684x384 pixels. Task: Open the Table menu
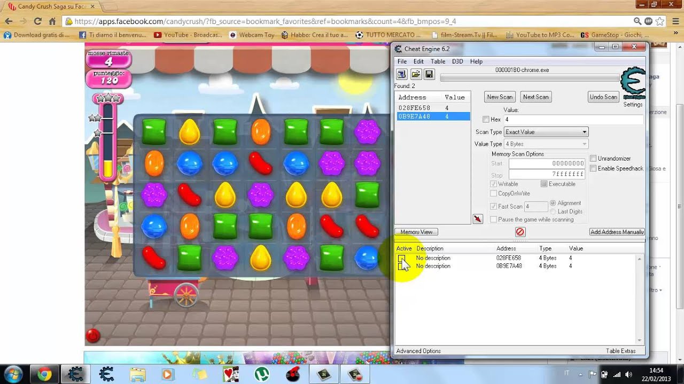(x=438, y=61)
